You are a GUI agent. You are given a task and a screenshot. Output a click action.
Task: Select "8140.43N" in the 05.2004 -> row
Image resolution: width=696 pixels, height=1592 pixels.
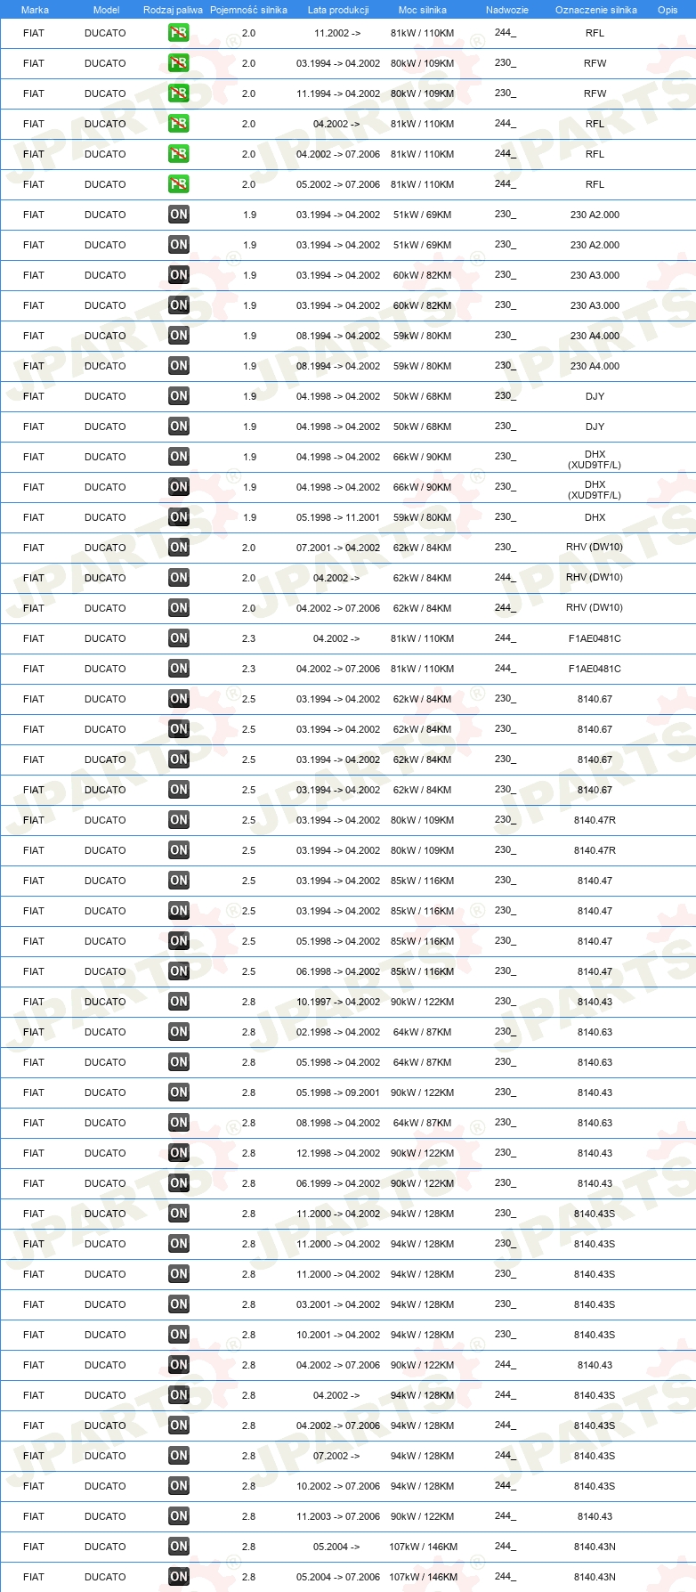pos(595,1547)
